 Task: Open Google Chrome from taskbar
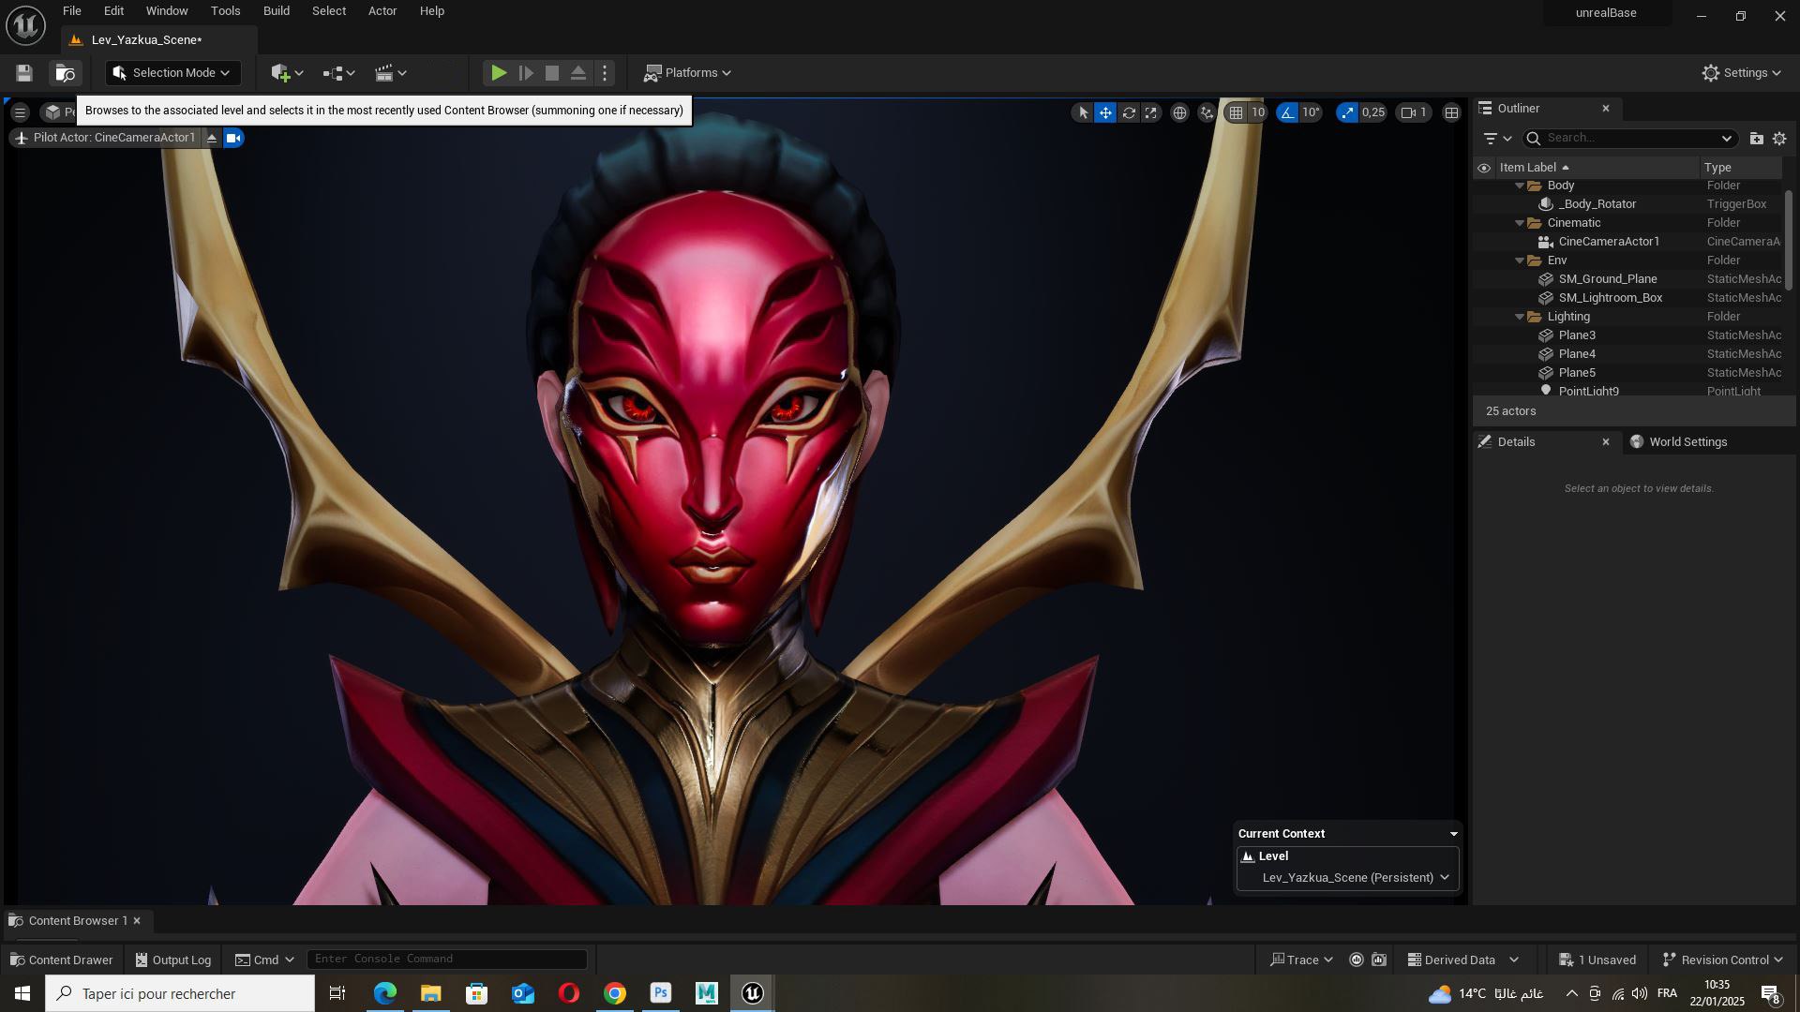pyautogui.click(x=615, y=994)
